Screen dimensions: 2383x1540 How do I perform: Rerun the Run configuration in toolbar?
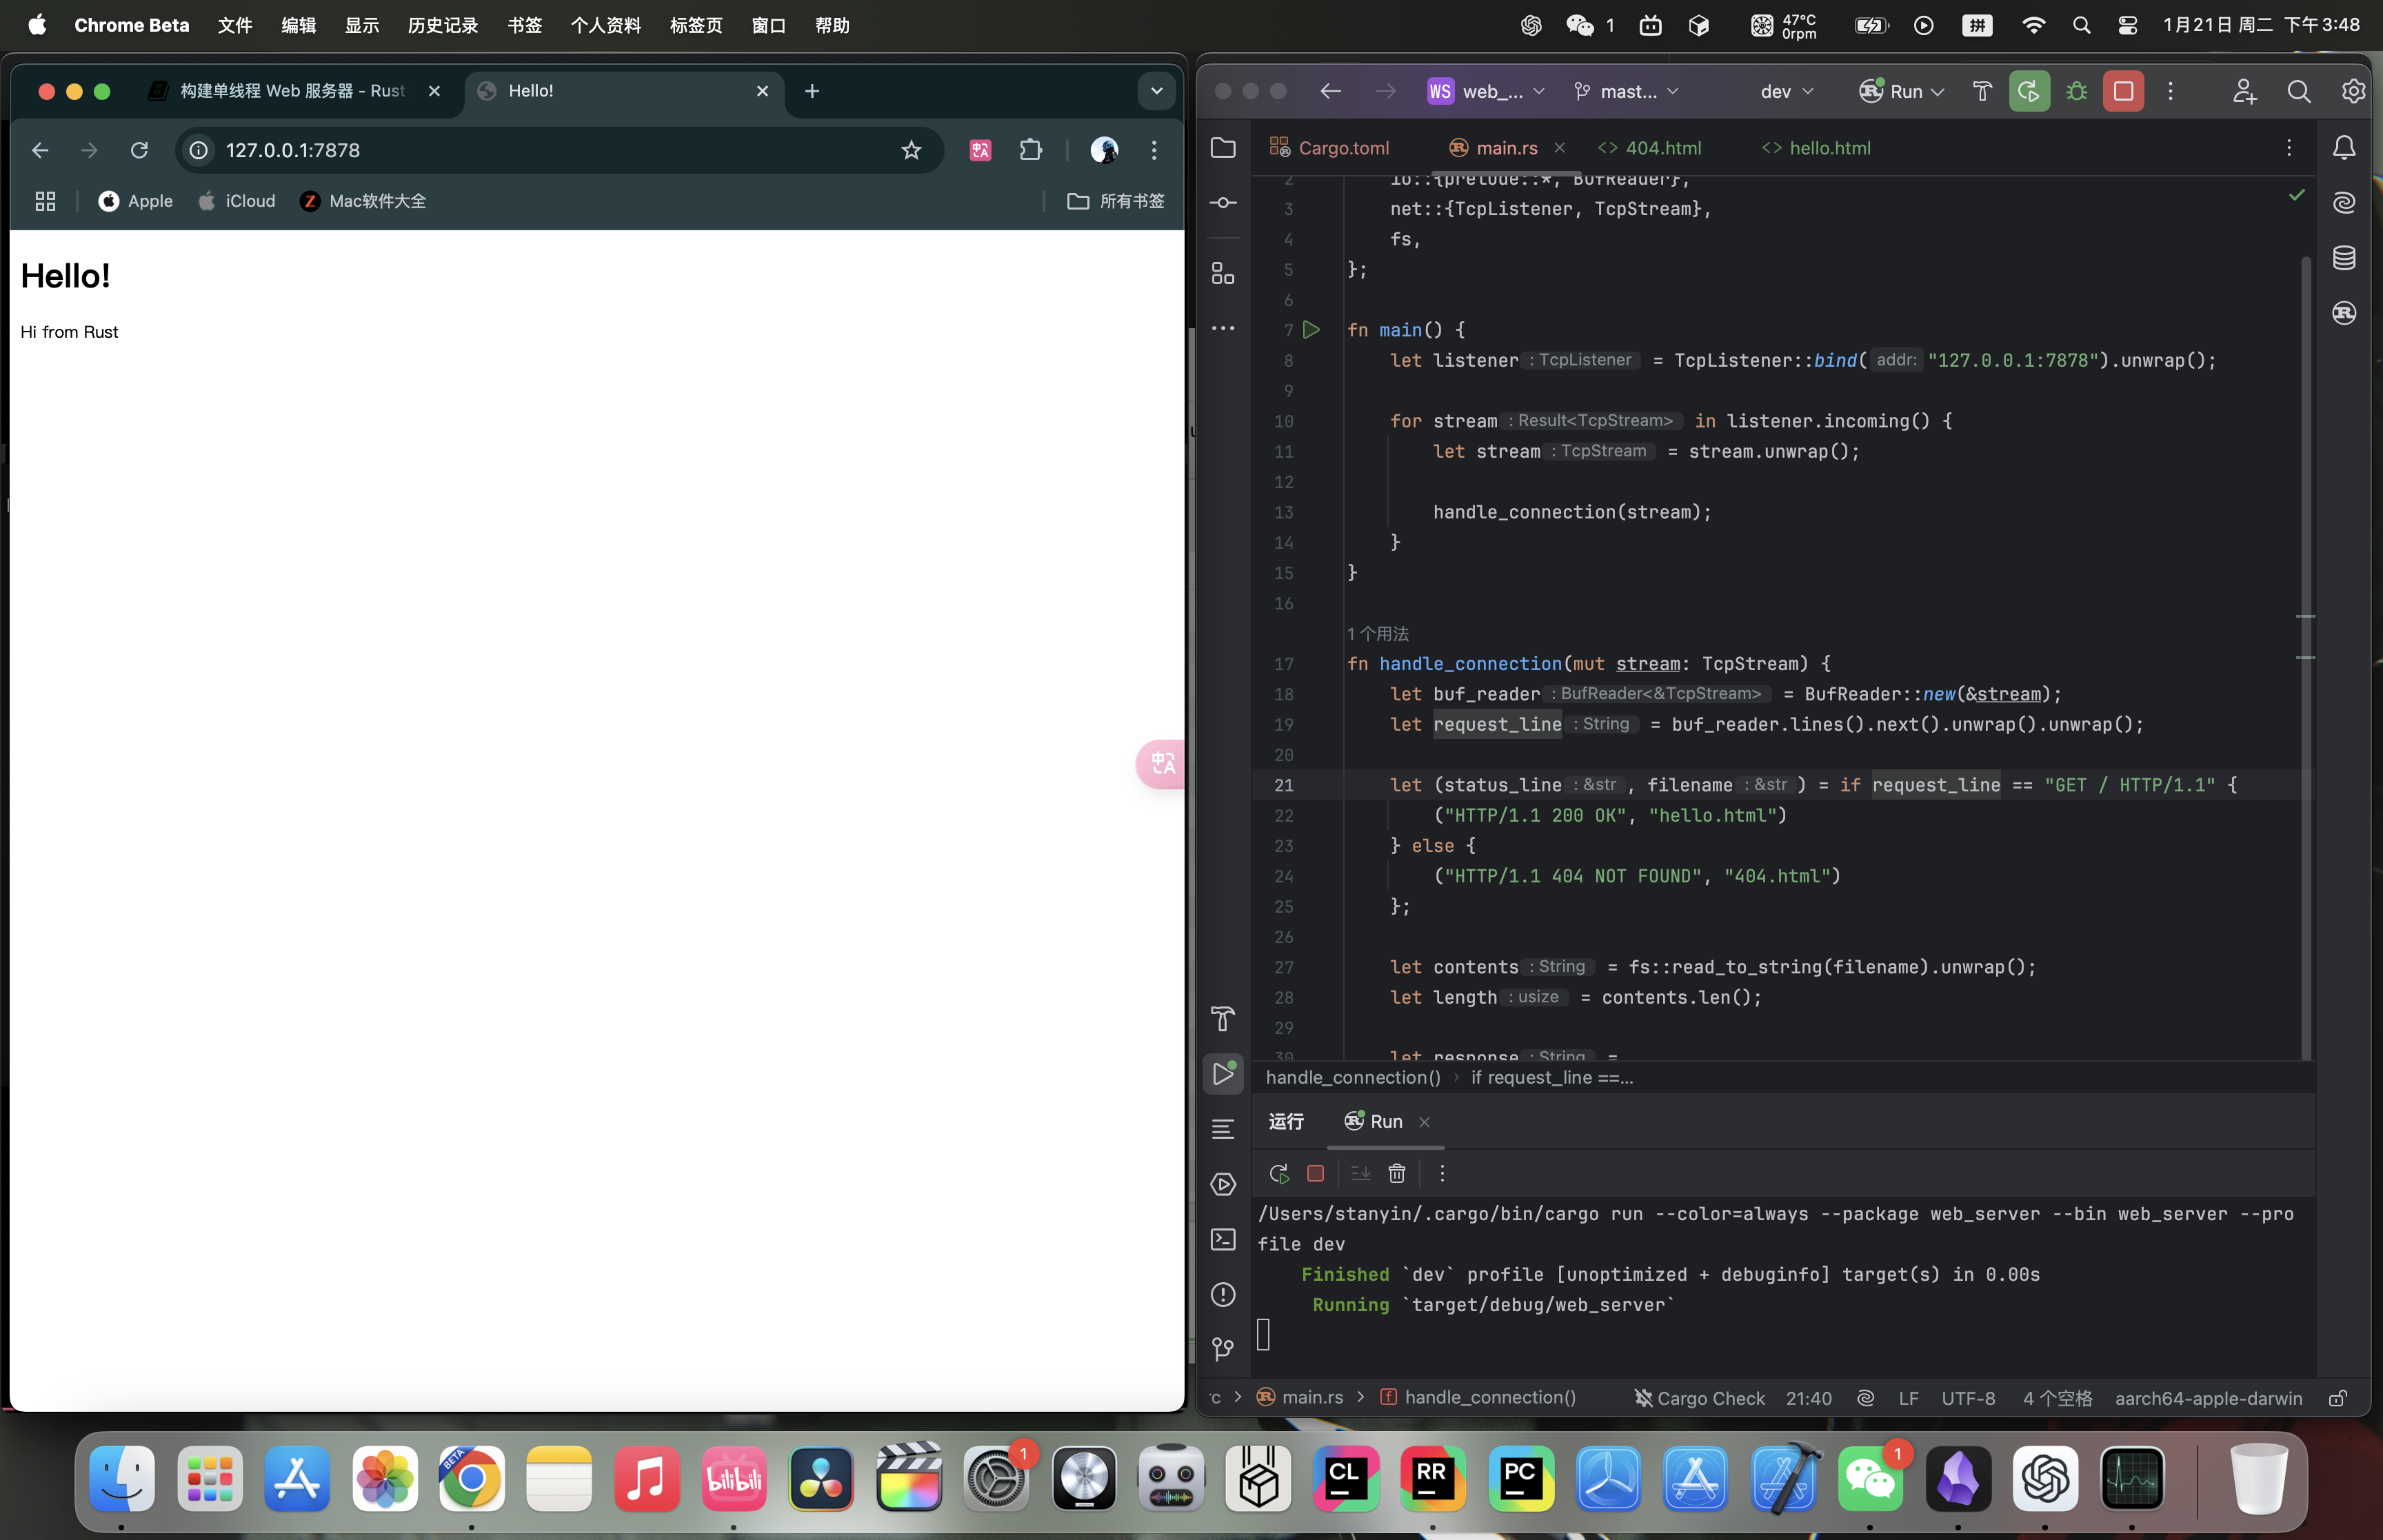pos(2029,91)
